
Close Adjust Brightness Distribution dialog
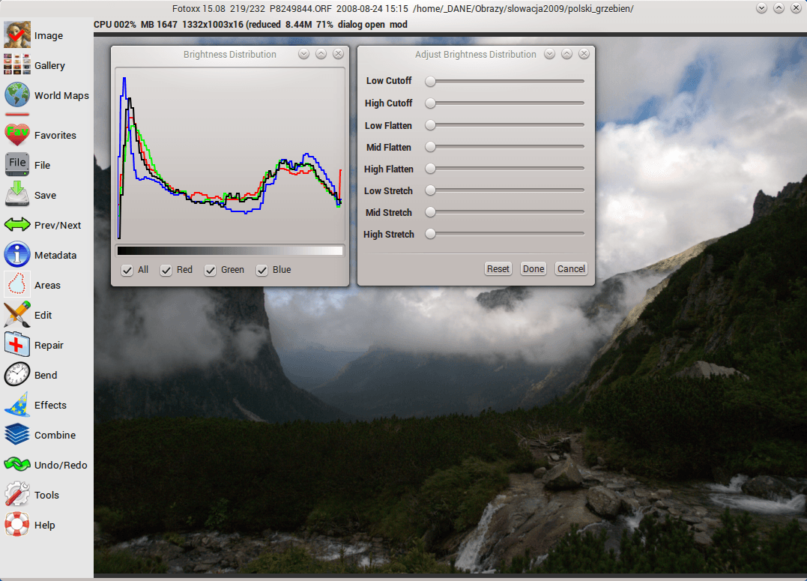coord(584,54)
